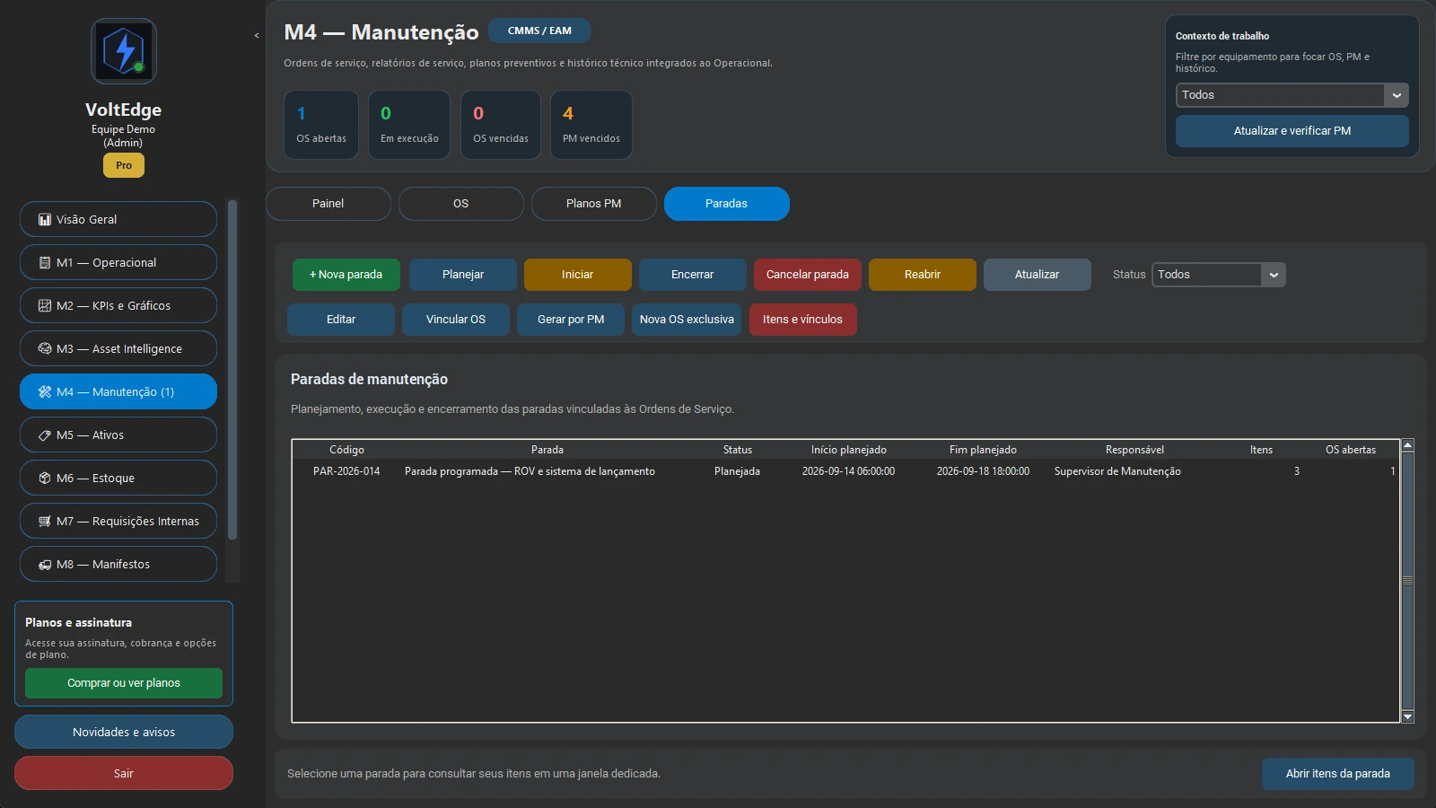The height and width of the screenshot is (808, 1436).
Task: Sort by the Status column header
Action: click(x=738, y=450)
